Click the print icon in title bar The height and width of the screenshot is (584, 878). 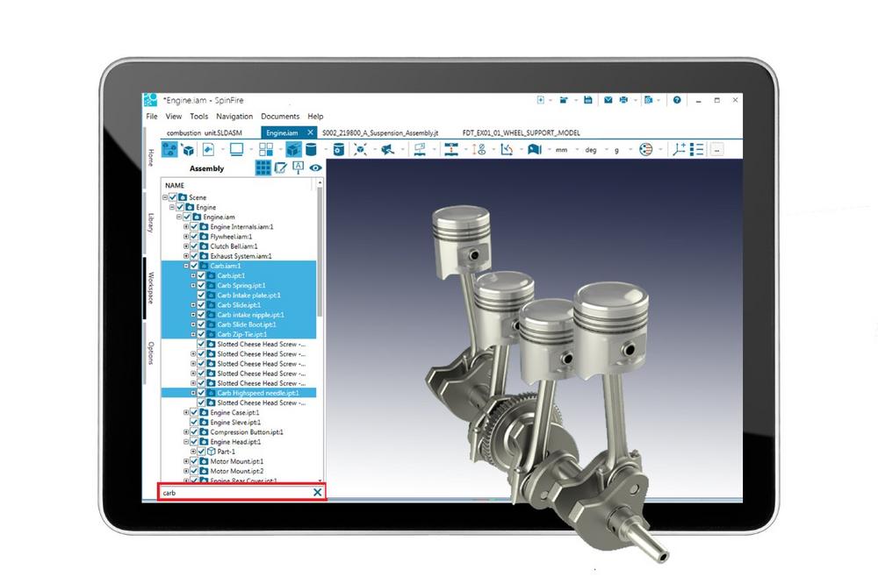(x=623, y=100)
